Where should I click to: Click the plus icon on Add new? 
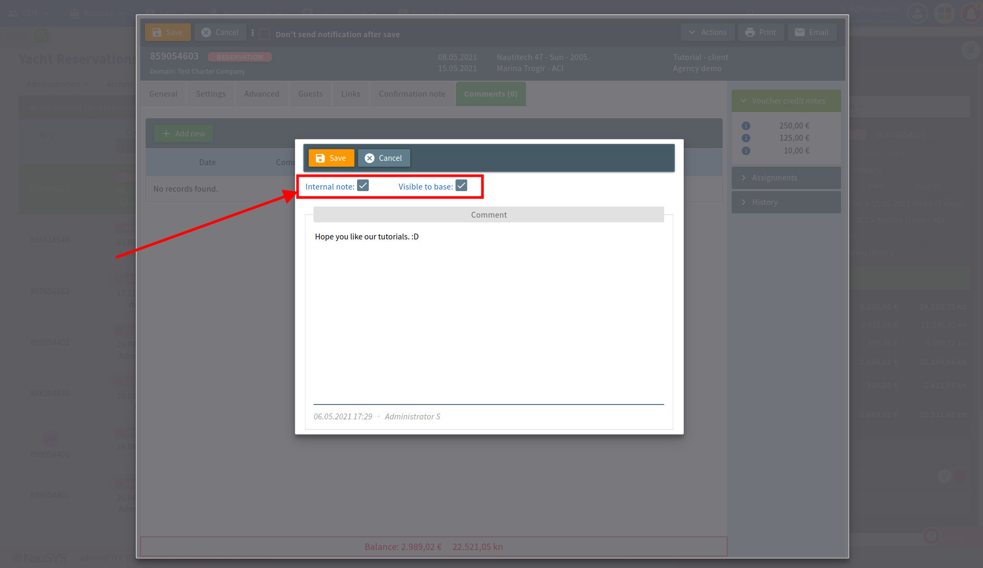pyautogui.click(x=166, y=134)
